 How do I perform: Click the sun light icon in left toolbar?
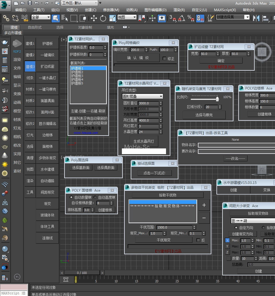click(x=5, y=164)
